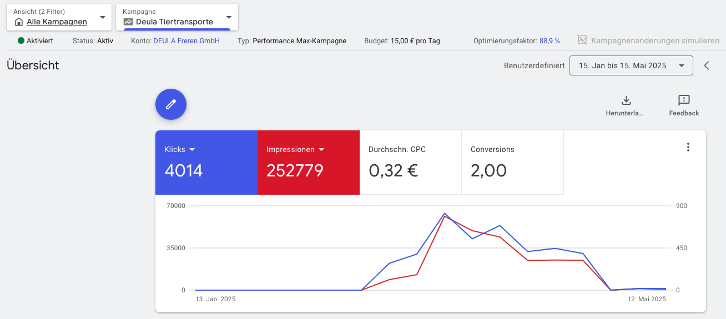Viewport: 726px width, 319px height.
Task: Expand the Alle Kampagnen view dropdown
Action: pyautogui.click(x=102, y=17)
